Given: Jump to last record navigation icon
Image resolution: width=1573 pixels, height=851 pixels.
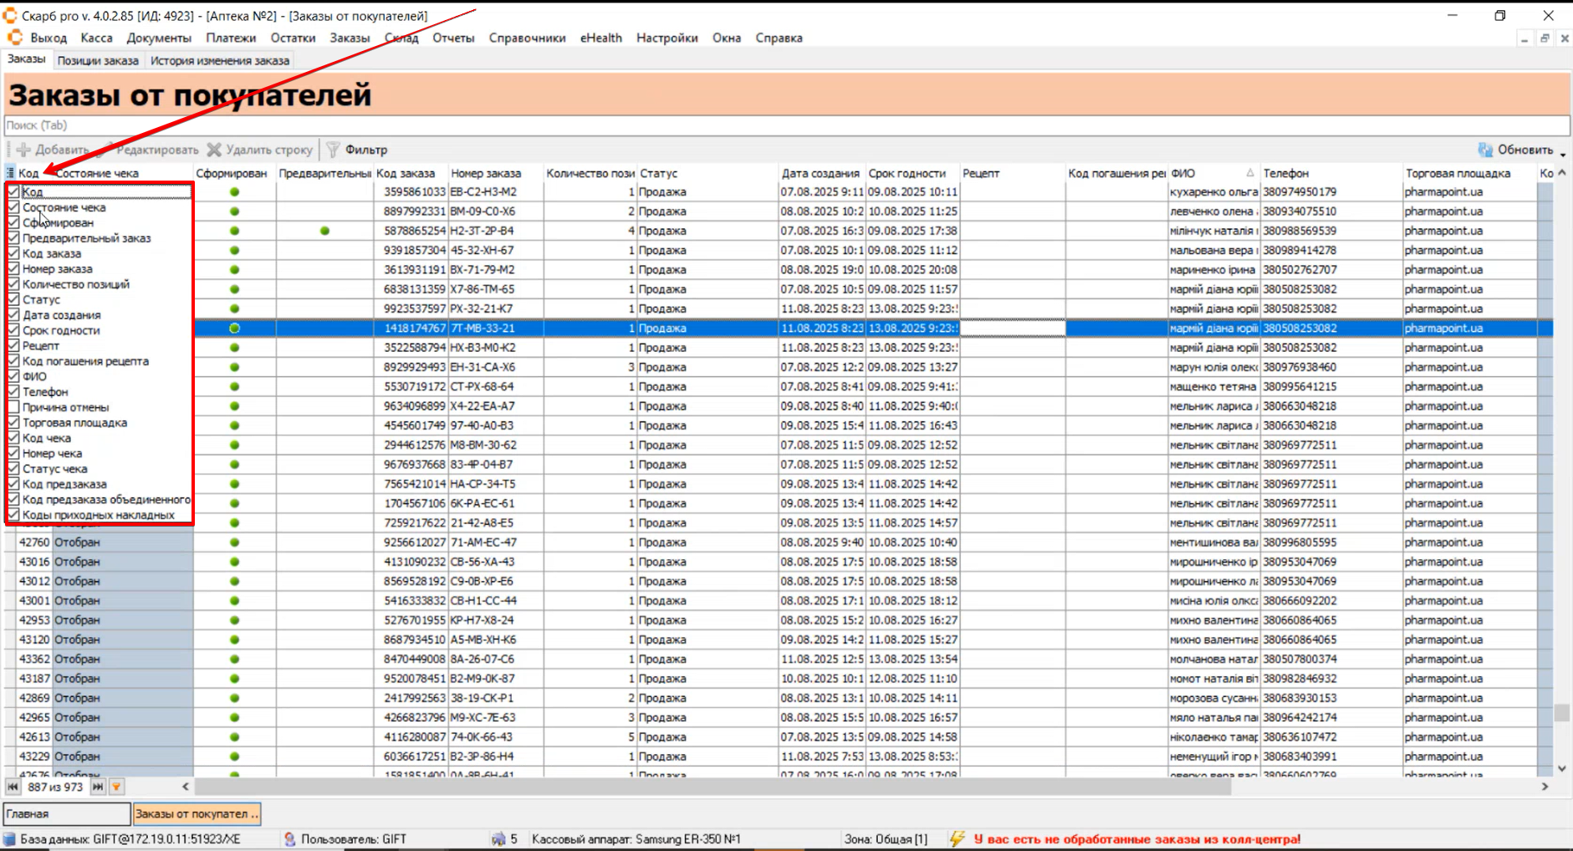Looking at the screenshot, I should (x=98, y=787).
